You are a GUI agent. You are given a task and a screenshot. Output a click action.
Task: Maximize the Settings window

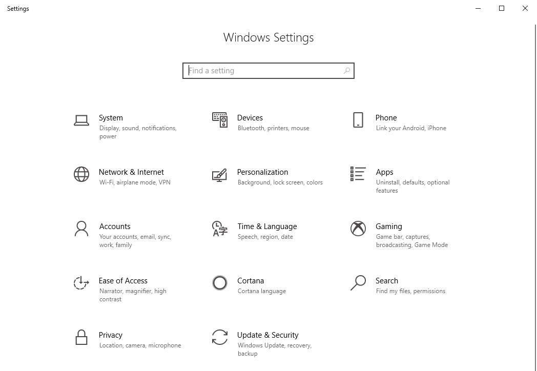point(502,8)
